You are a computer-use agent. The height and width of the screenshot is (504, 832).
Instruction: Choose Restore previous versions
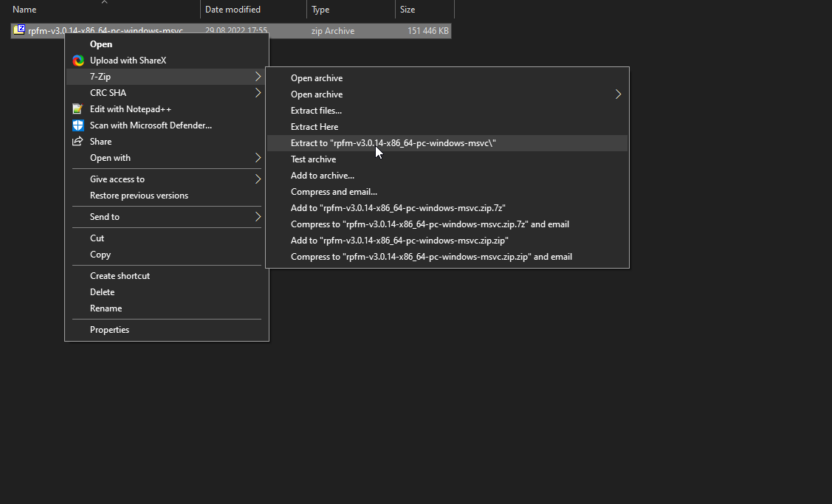coord(167,196)
